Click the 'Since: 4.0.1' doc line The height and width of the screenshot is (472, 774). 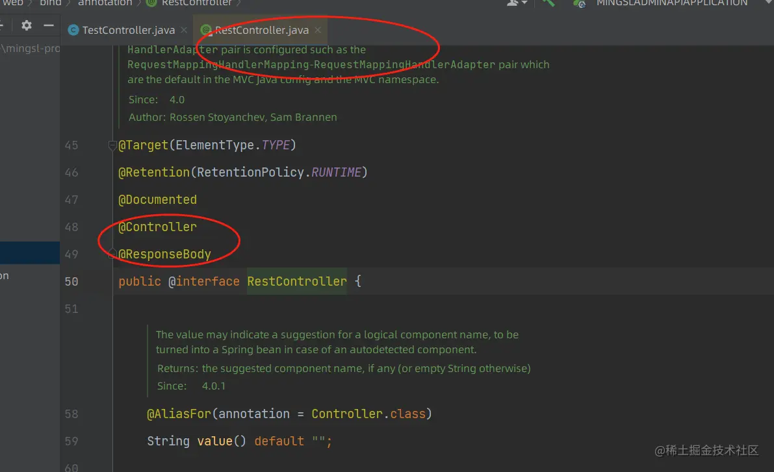(191, 386)
